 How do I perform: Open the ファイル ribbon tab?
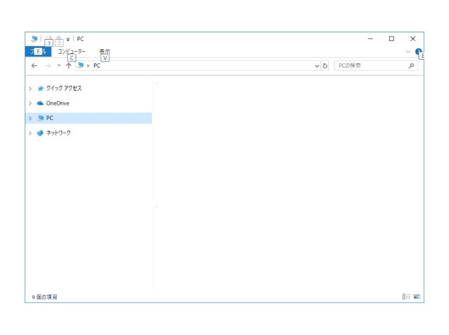(38, 52)
